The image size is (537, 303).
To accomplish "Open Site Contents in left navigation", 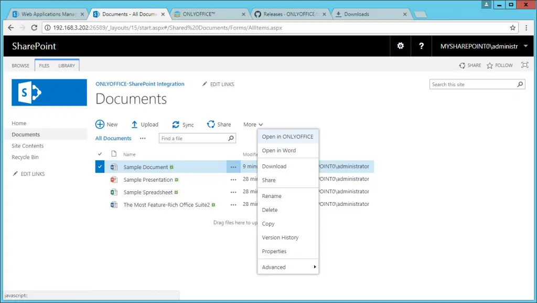I will click(x=28, y=145).
